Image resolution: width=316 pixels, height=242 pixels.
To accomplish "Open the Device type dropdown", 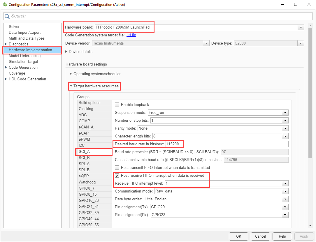I will [x=301, y=43].
